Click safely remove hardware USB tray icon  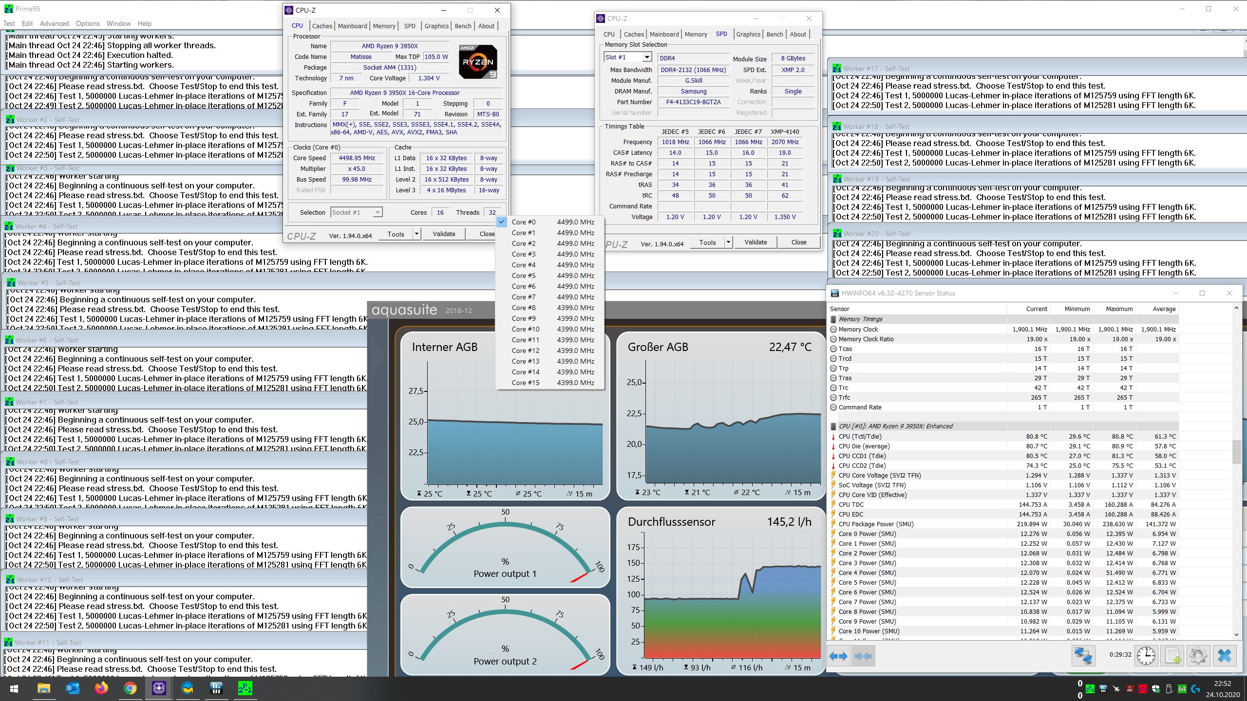(1169, 689)
